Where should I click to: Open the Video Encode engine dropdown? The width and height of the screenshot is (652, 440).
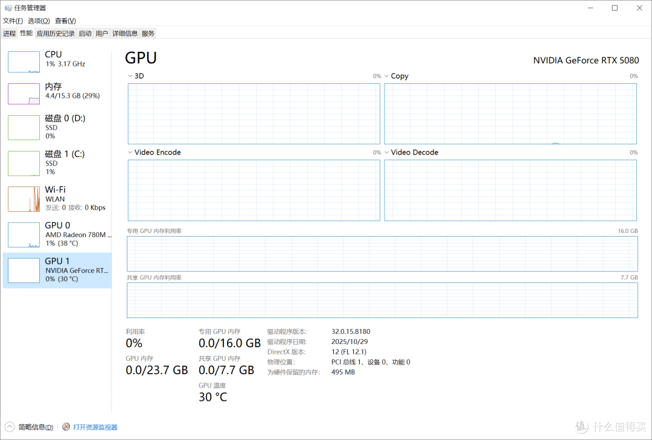coord(130,153)
